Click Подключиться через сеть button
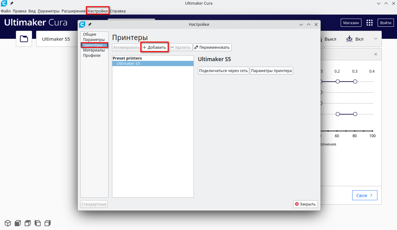Viewport: 397px width, 230px height. (x=223, y=71)
